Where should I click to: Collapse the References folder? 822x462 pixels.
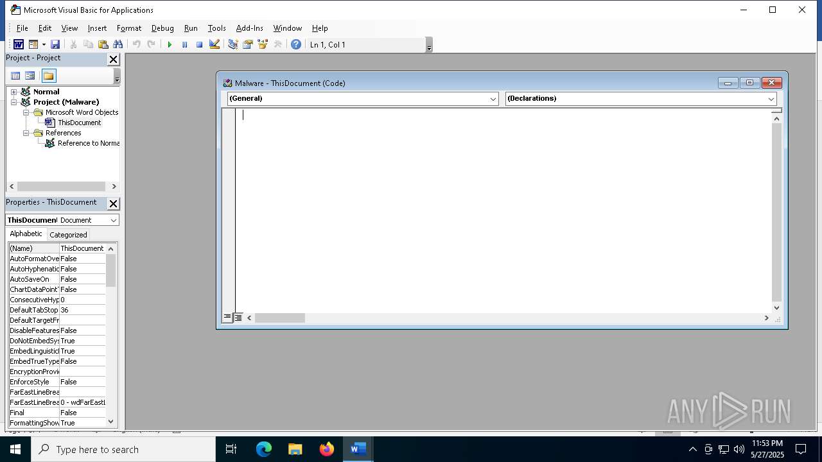click(x=26, y=133)
